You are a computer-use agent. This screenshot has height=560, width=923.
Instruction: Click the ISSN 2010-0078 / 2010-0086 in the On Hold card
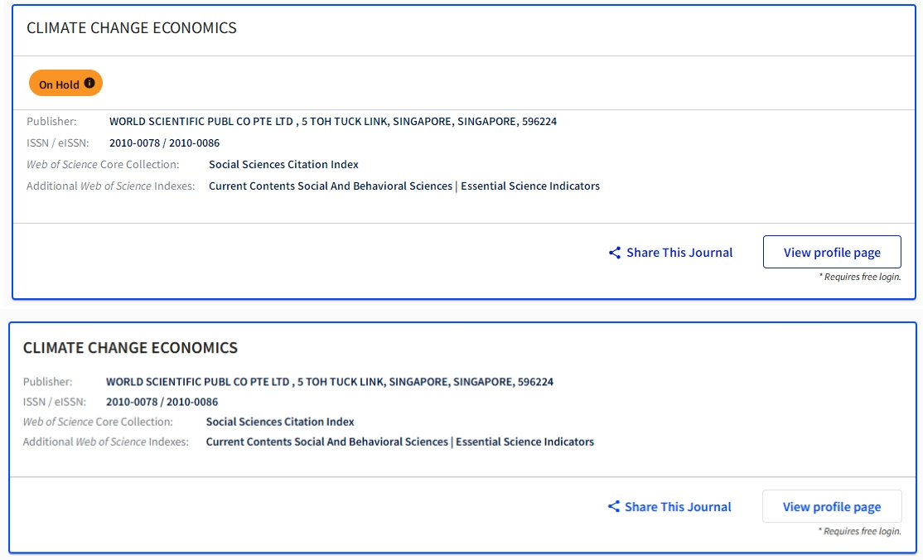point(164,142)
